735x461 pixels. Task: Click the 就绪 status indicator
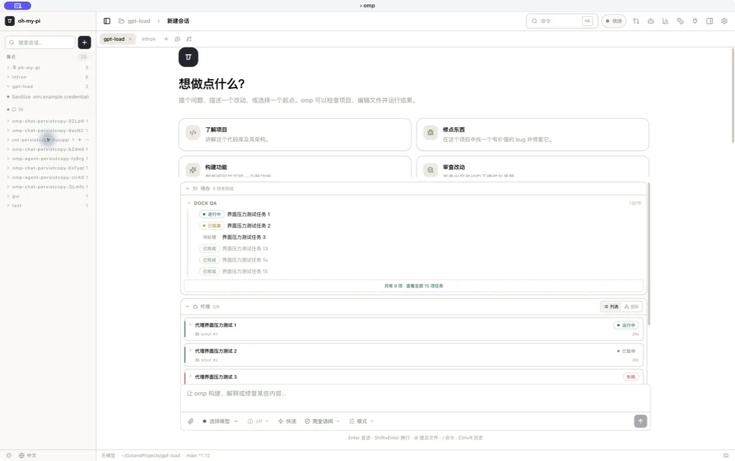pyautogui.click(x=614, y=21)
